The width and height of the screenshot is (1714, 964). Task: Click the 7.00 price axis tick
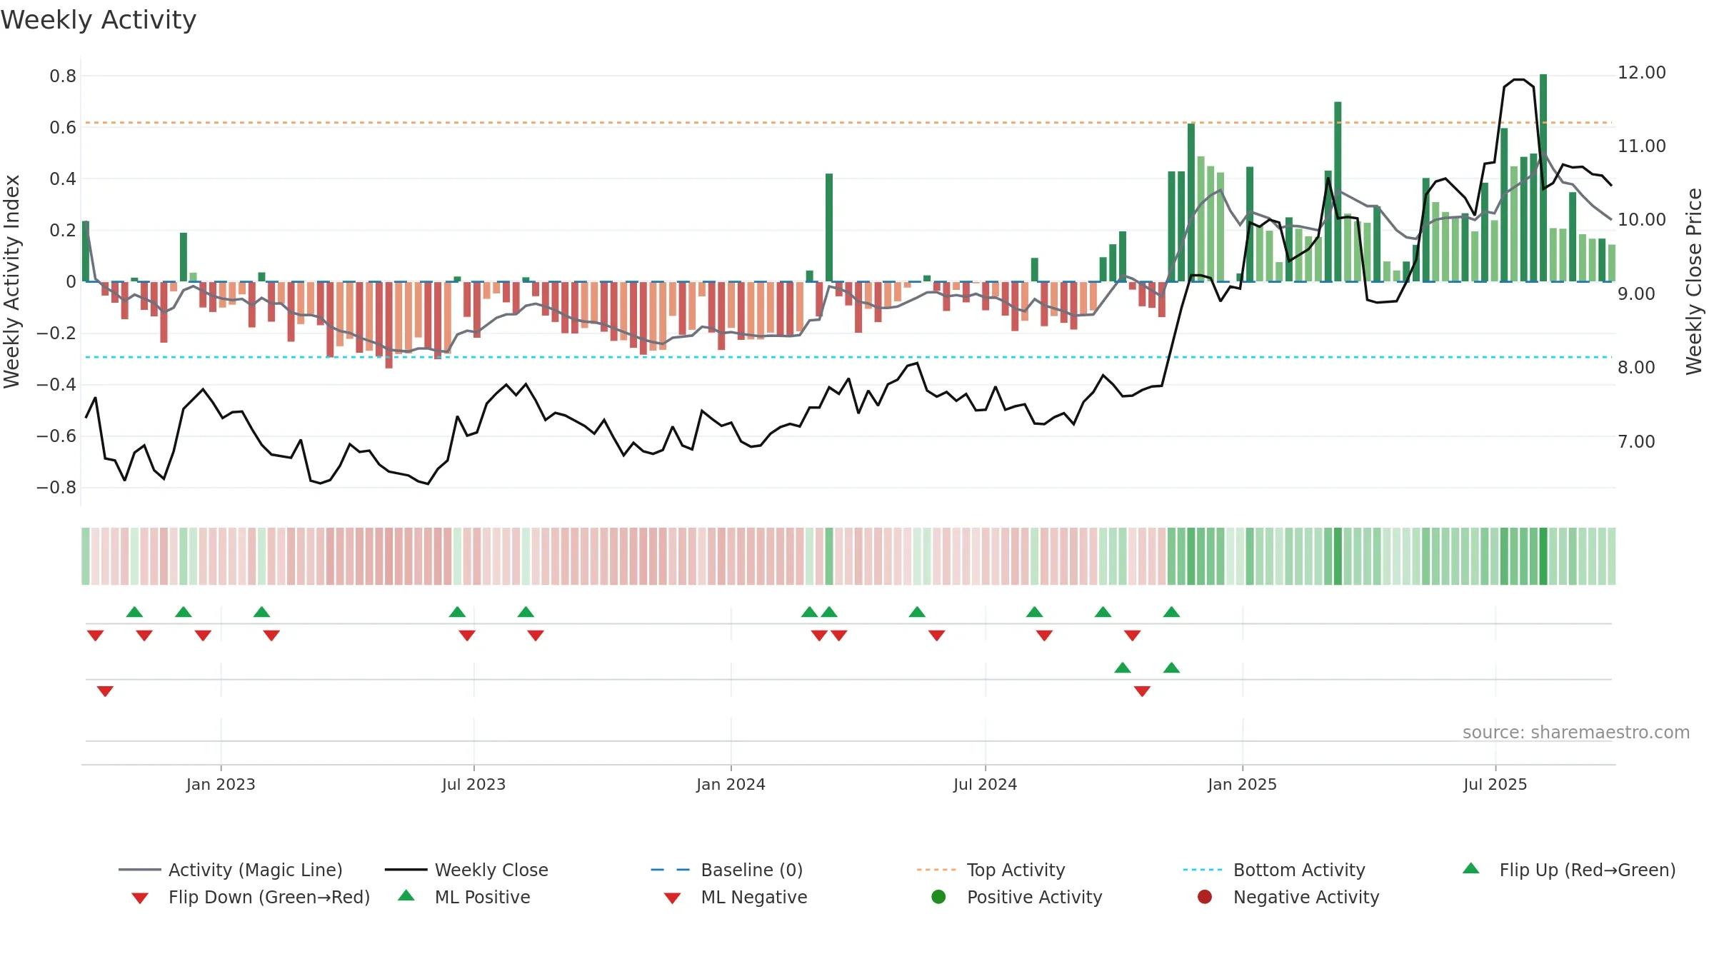[x=1636, y=442]
